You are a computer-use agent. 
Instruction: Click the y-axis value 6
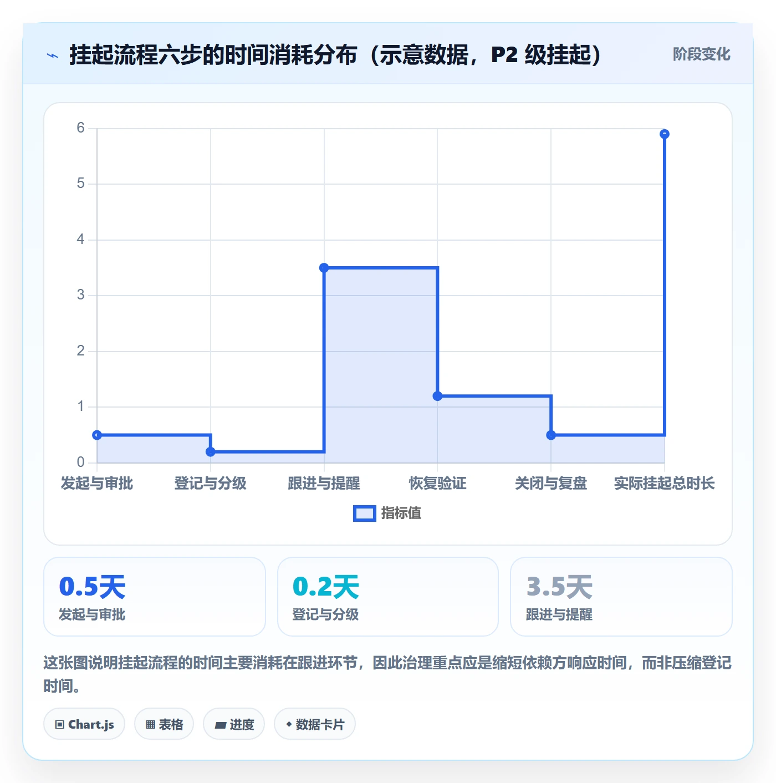[81, 128]
